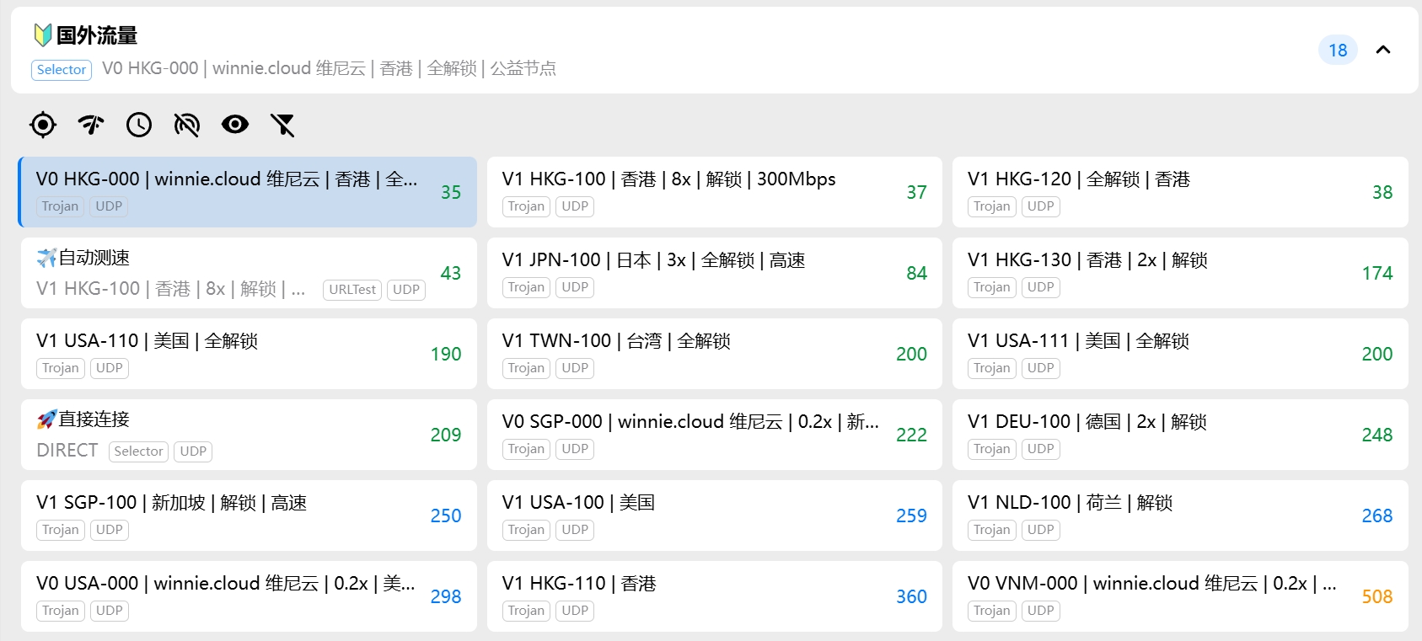This screenshot has height=641, width=1422.
Task: Click the 508 latency on V0 VNM-000
Action: 1376,596
